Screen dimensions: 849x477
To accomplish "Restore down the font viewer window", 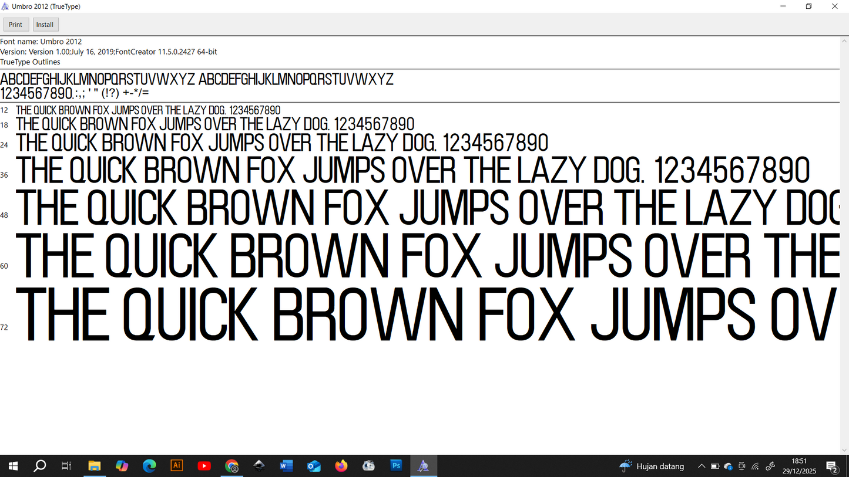I will [x=809, y=6].
